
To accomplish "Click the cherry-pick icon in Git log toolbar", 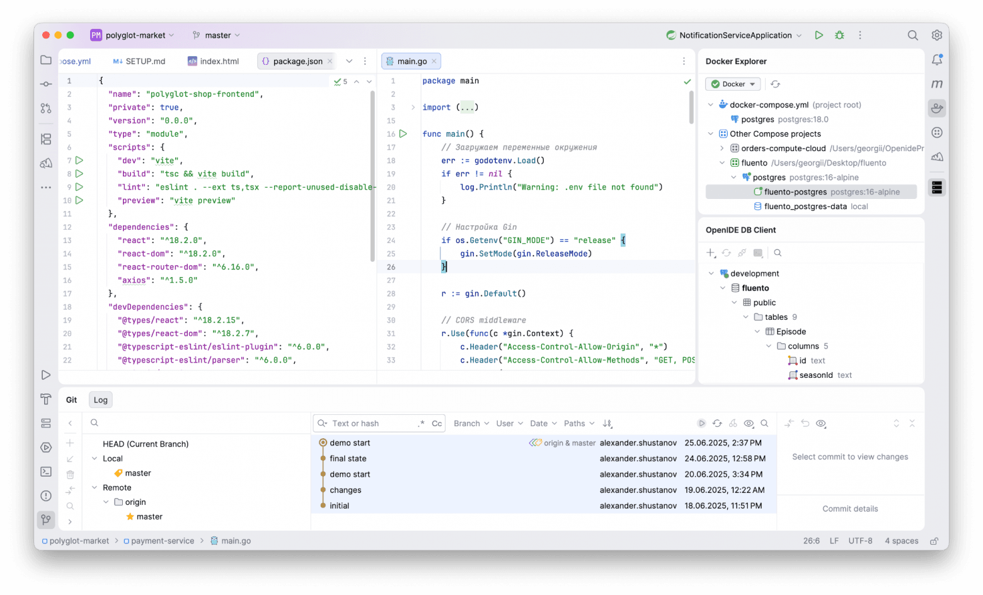I will pos(733,424).
